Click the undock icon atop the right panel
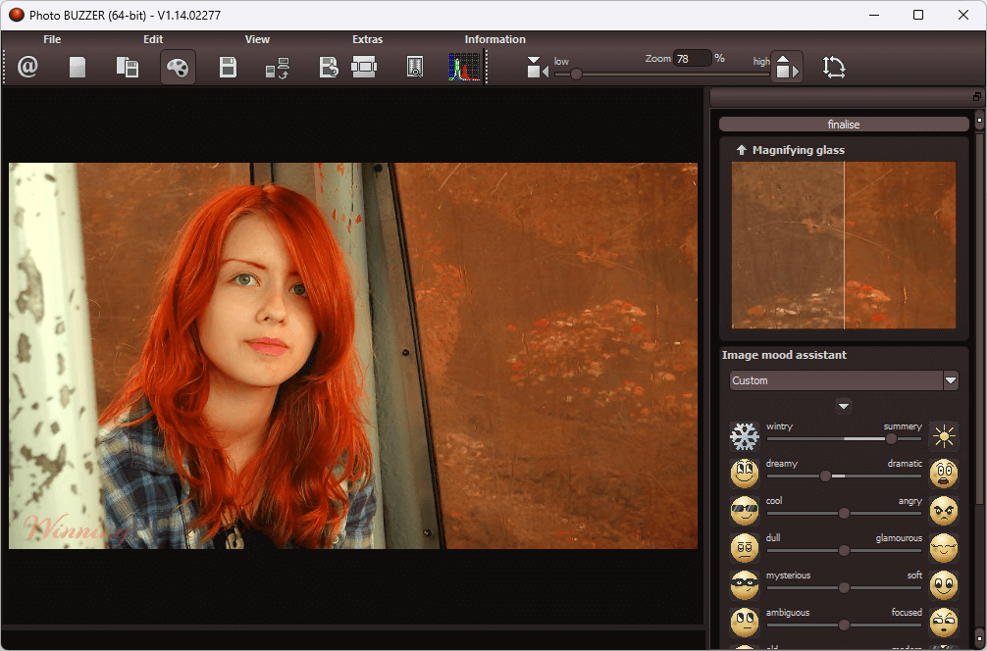The height and width of the screenshot is (651, 987). [977, 96]
